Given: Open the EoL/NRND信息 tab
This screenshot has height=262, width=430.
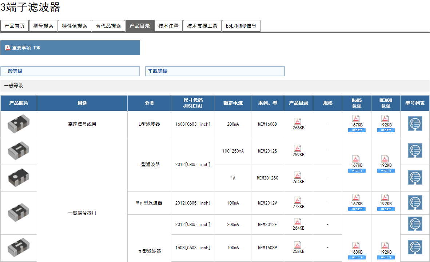Looking at the screenshot, I should (241, 26).
